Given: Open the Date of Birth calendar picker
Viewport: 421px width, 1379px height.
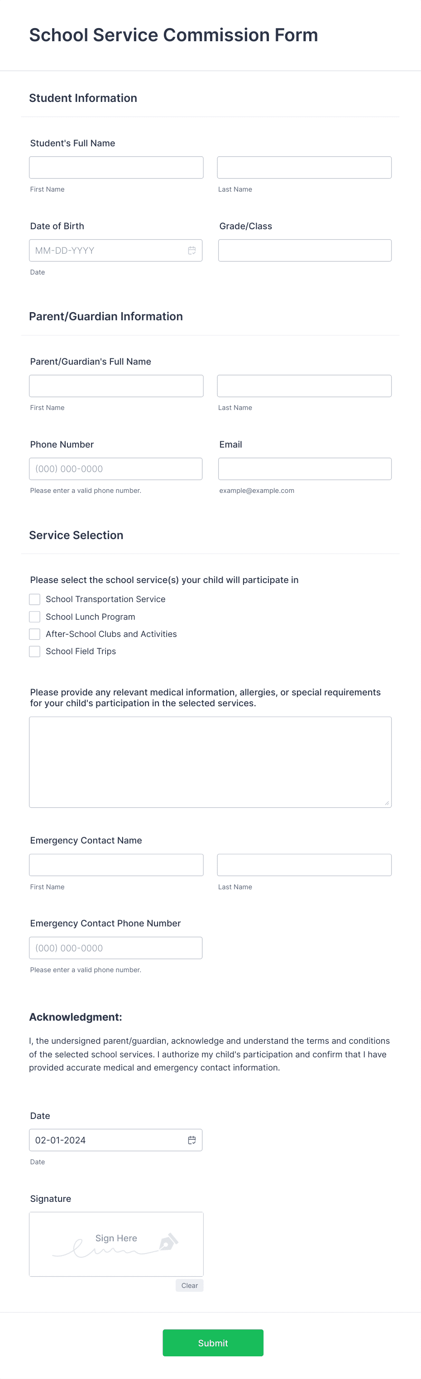Looking at the screenshot, I should pyautogui.click(x=192, y=250).
